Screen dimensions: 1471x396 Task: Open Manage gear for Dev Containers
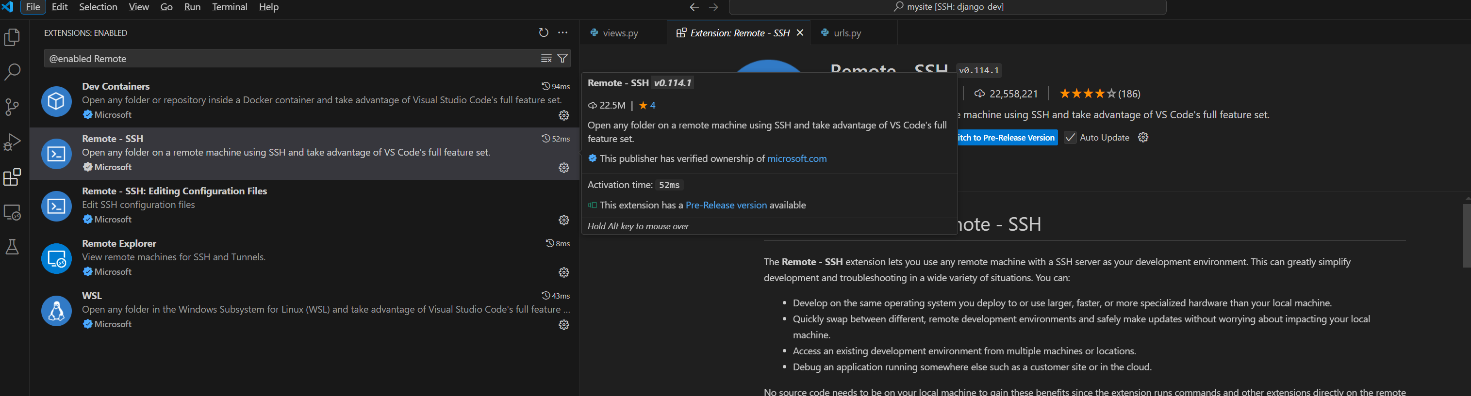[563, 115]
